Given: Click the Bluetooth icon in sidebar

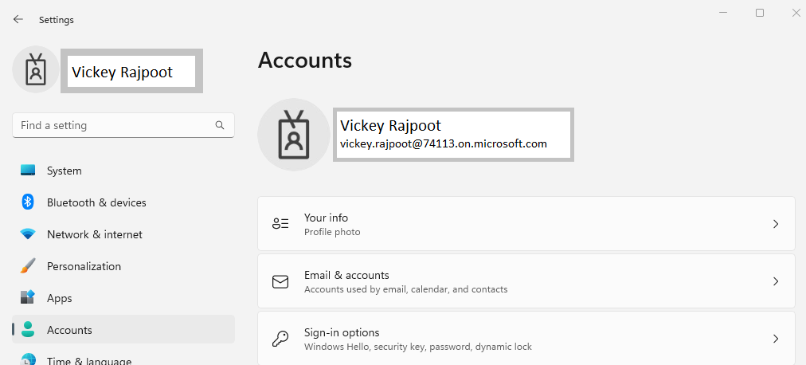Looking at the screenshot, I should pos(28,202).
